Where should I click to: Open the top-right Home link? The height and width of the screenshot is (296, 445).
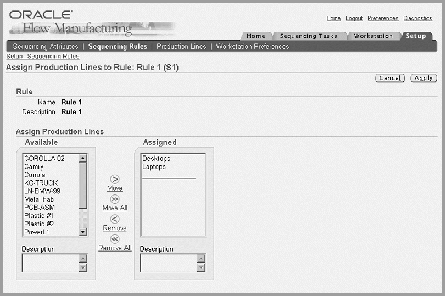[333, 18]
